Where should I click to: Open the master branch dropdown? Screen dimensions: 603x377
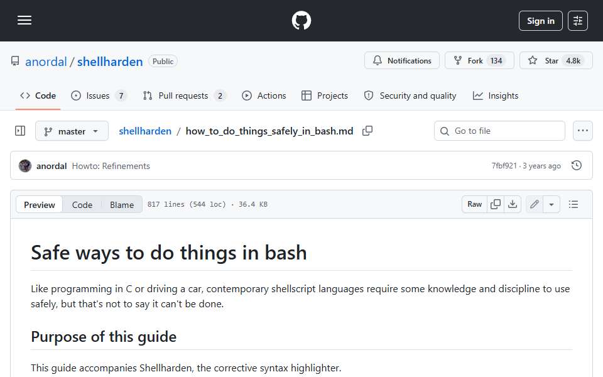(72, 131)
